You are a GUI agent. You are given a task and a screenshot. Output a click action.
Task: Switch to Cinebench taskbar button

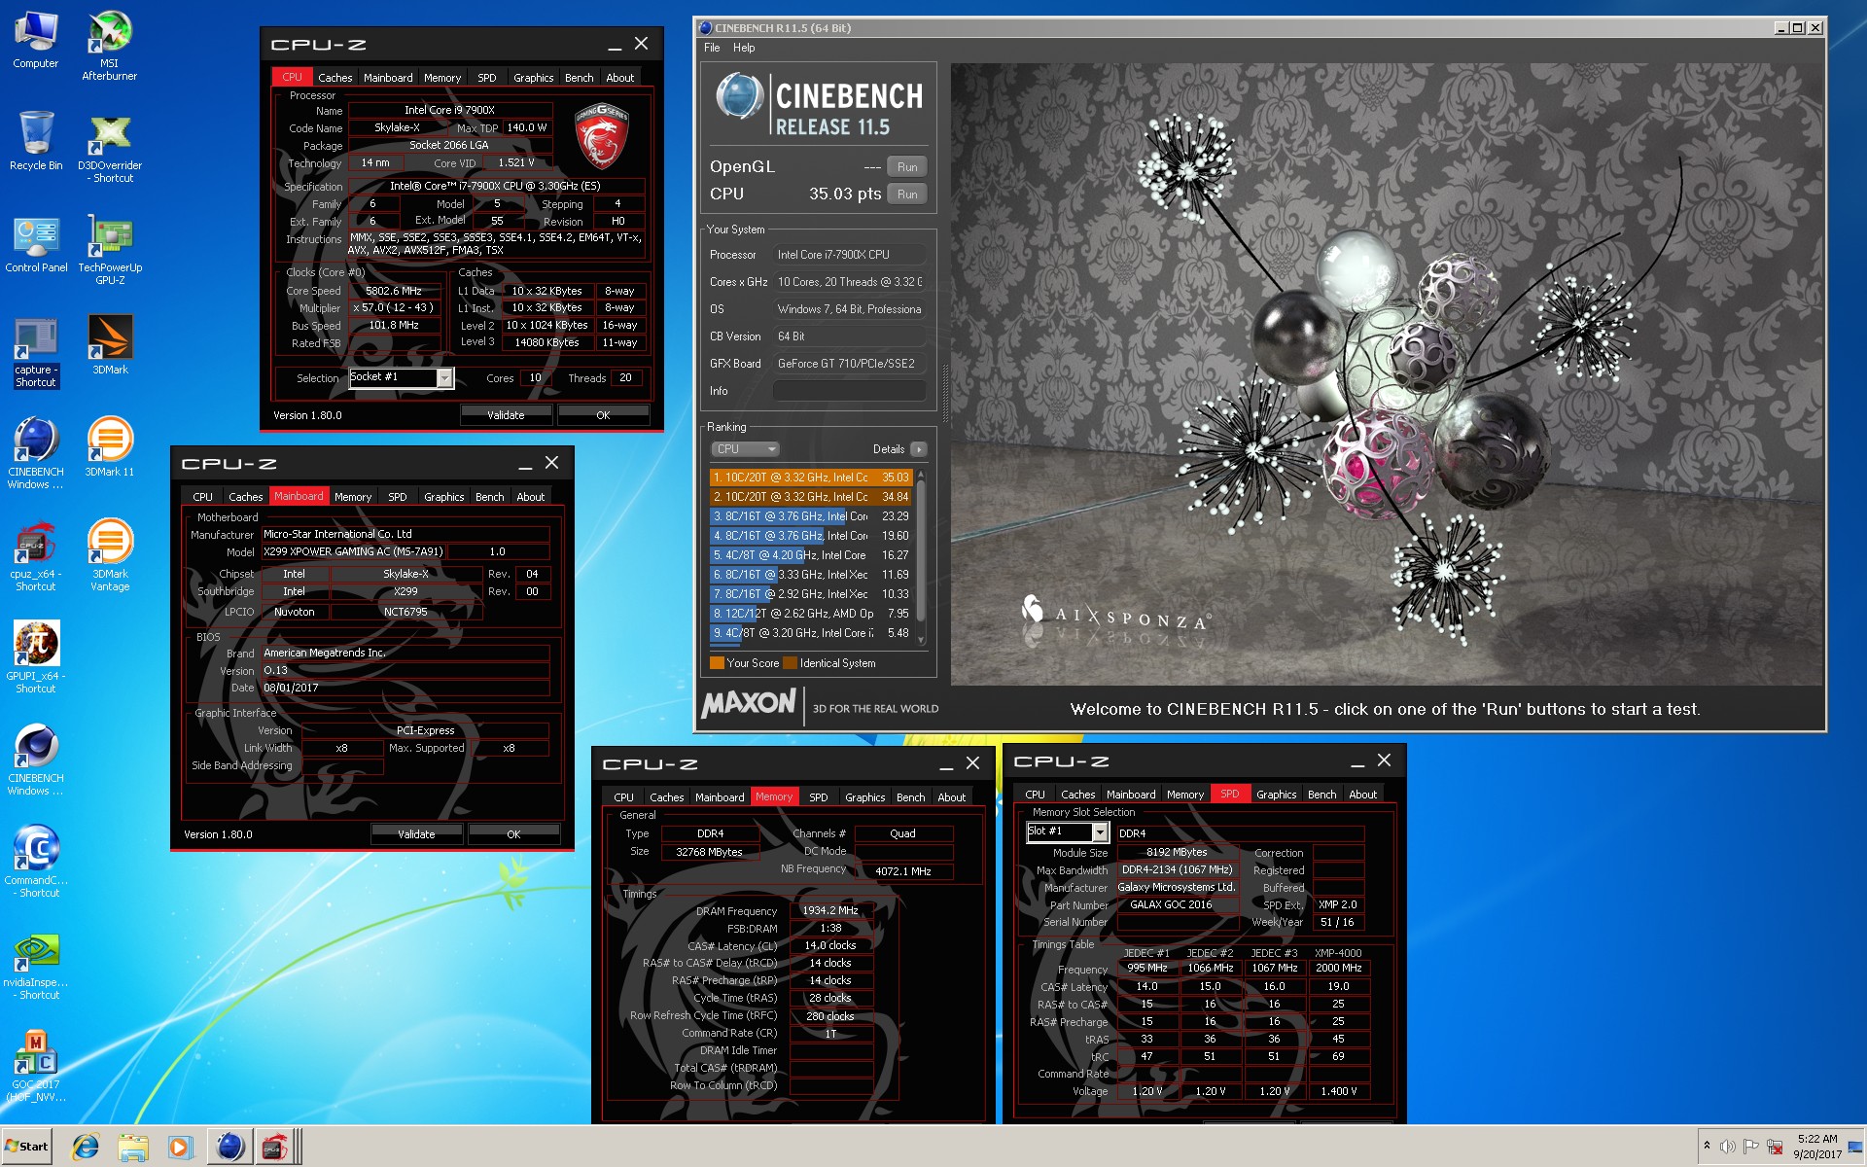(x=230, y=1147)
